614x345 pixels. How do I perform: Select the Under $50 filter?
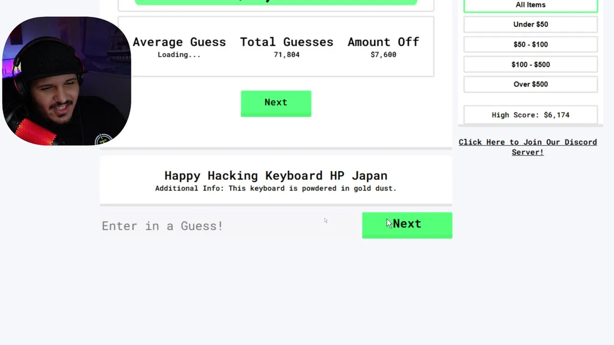click(531, 24)
